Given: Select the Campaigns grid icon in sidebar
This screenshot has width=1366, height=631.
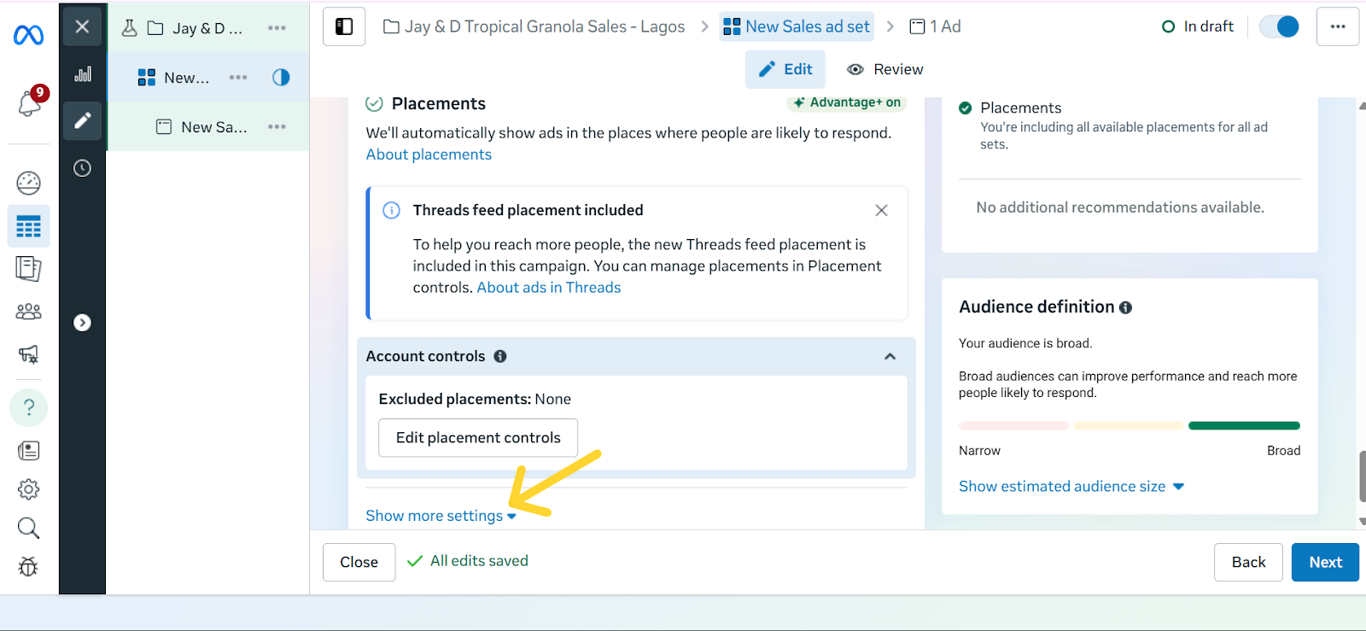Looking at the screenshot, I should pyautogui.click(x=28, y=226).
